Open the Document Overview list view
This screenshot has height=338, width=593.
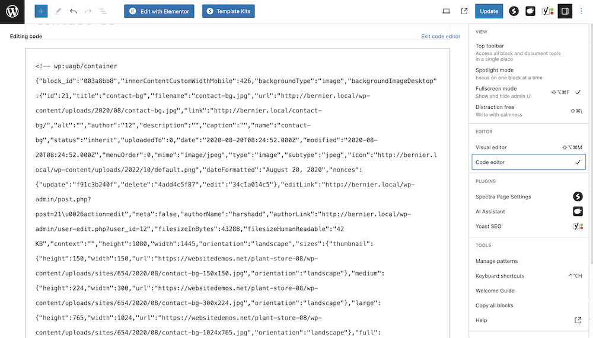103,11
